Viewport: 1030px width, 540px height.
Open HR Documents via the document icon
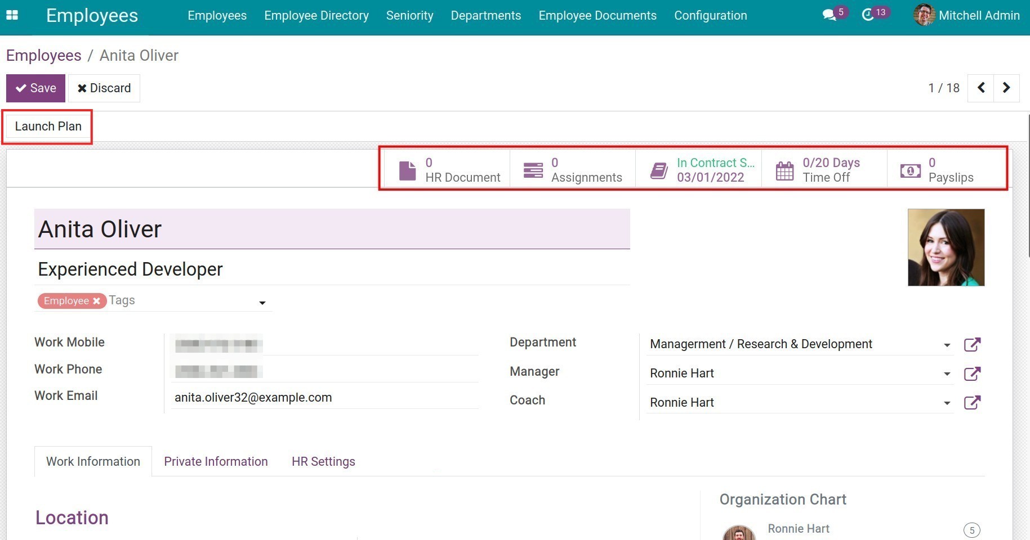[x=407, y=169]
